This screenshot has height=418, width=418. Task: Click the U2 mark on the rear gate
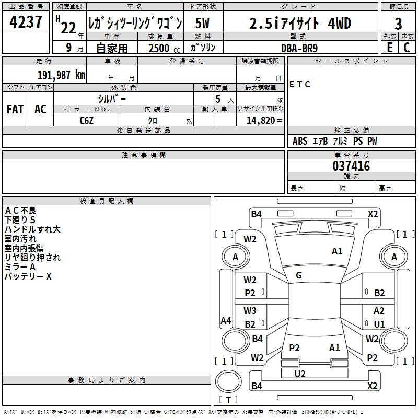(x=300, y=374)
